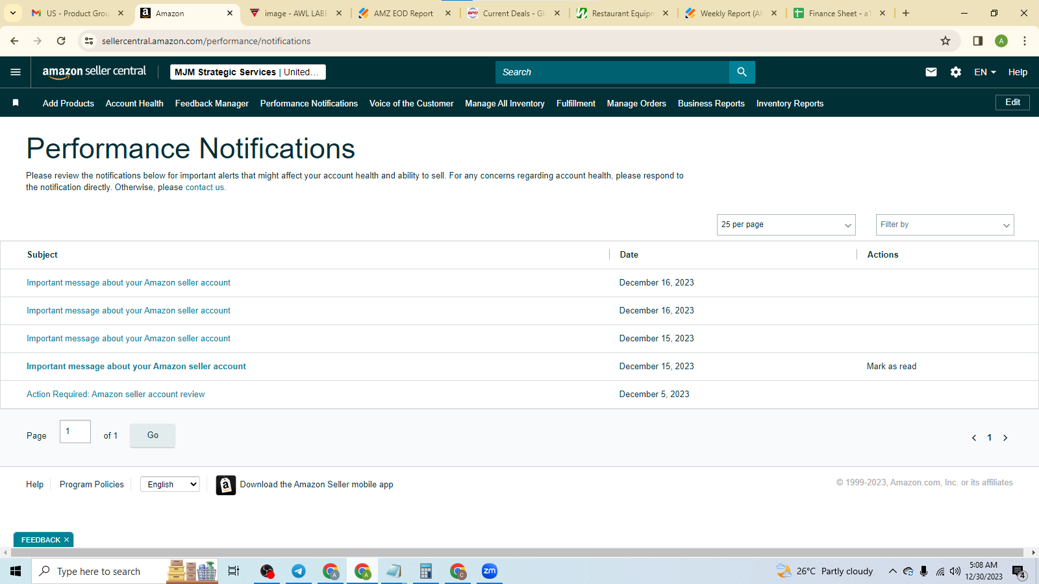Open Action Required: Amazon seller account review
1039x584 pixels.
pos(116,395)
